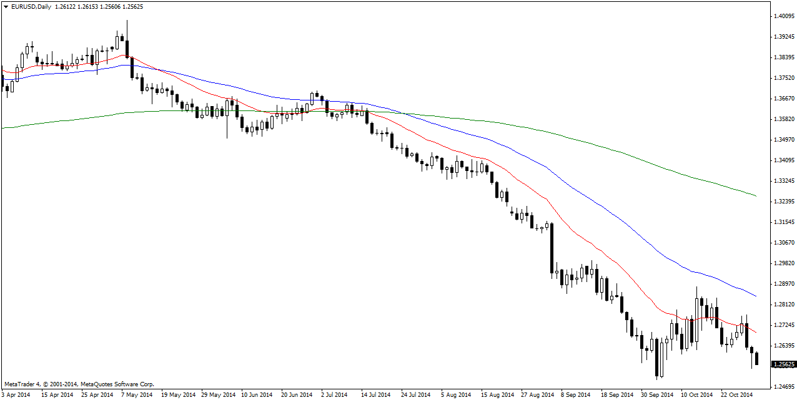
Task: Click the last candlestick on the chart
Action: point(756,359)
